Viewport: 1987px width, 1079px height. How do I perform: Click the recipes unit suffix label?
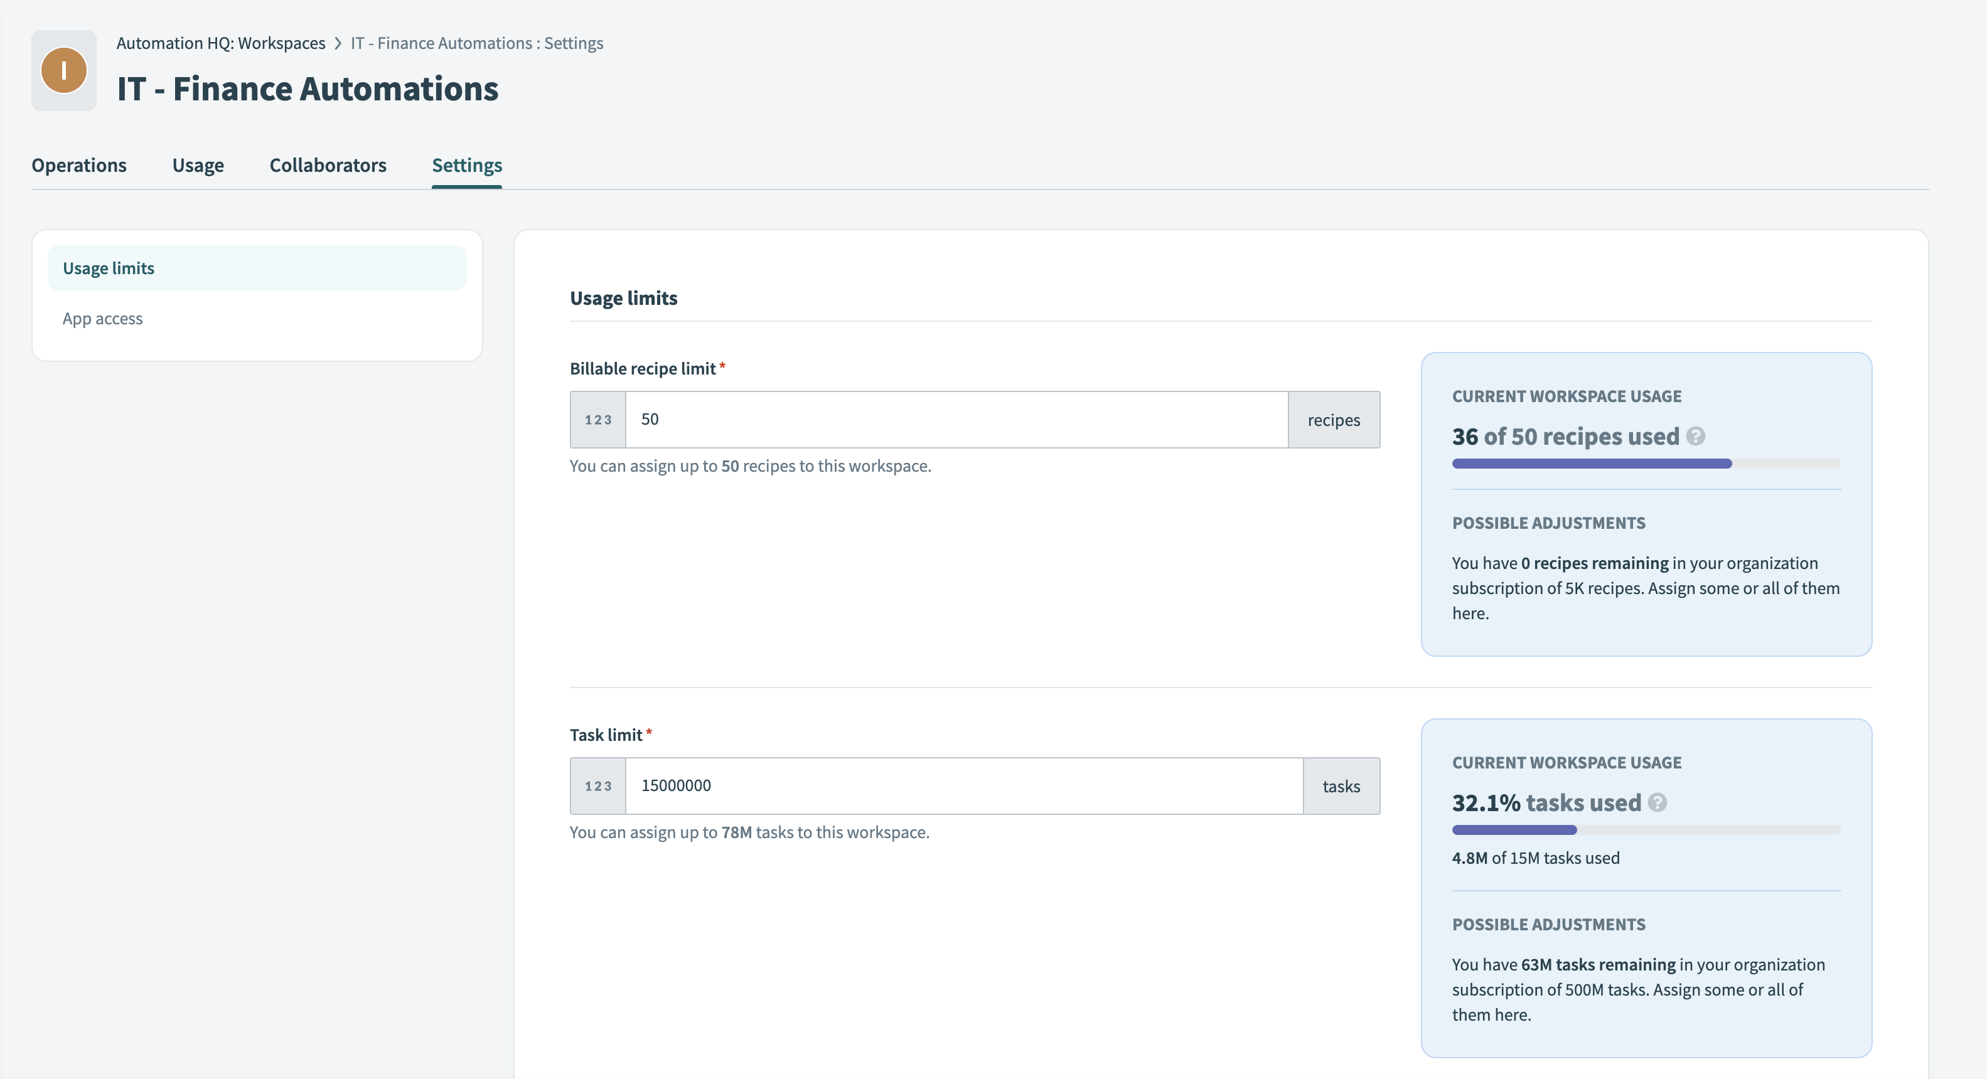(1333, 420)
